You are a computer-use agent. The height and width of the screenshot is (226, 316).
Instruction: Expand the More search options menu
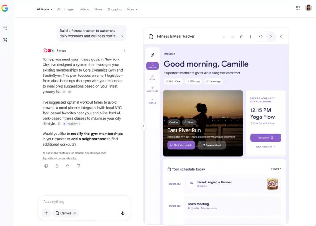tap(132, 9)
